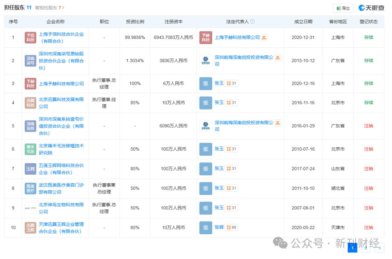Image resolution: width=392 pixels, height=259 pixels.
Task: Click the 31 badge in row 9
Action: pyautogui.click(x=231, y=208)
